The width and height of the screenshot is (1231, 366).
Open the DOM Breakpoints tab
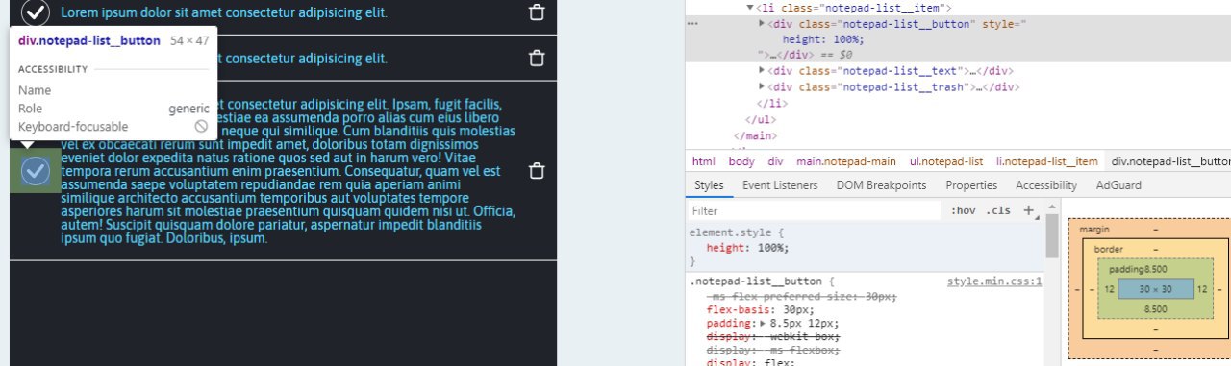882,185
